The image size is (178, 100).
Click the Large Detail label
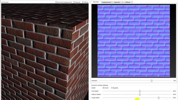click(96, 98)
